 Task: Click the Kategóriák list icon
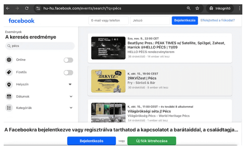click(9, 108)
